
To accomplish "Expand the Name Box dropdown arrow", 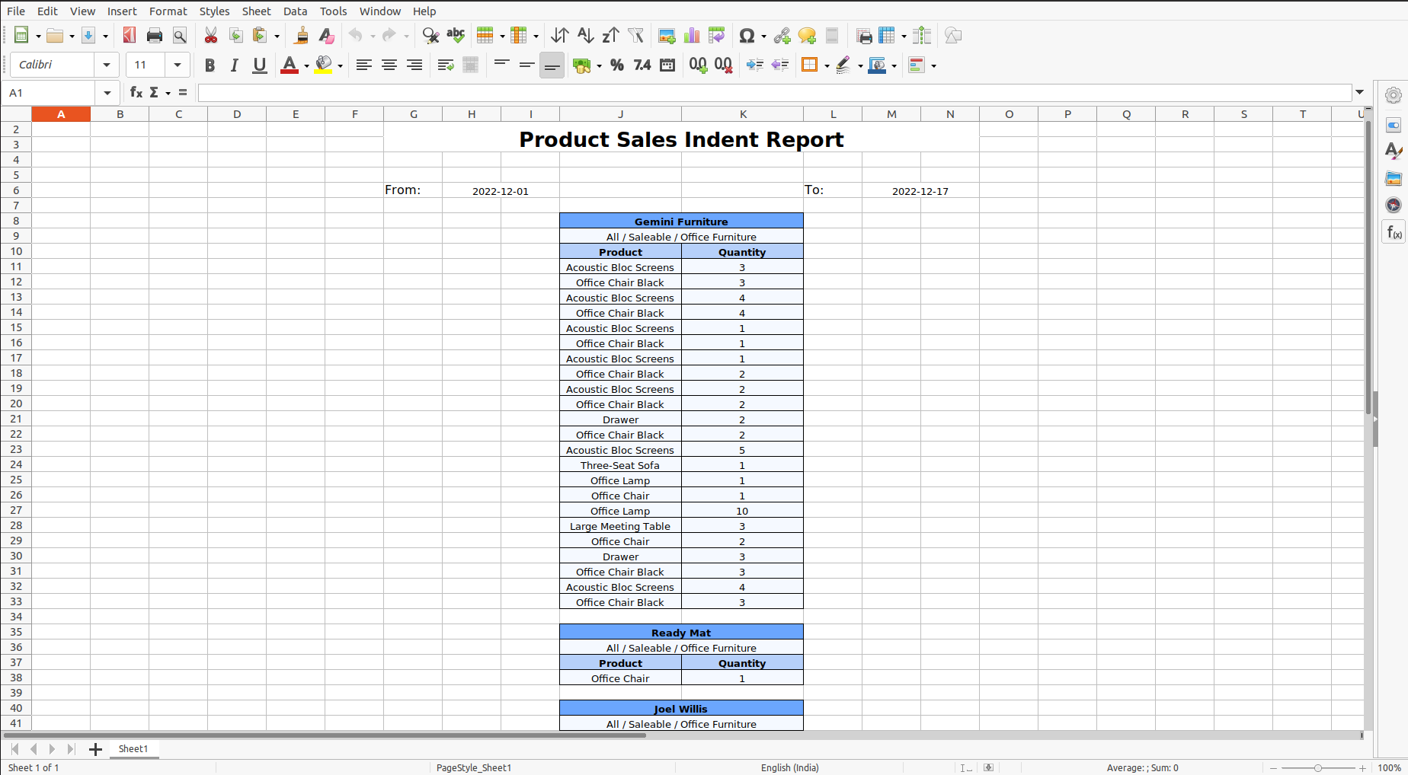I will (107, 93).
